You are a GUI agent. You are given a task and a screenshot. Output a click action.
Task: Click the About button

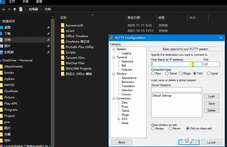coord(122,142)
